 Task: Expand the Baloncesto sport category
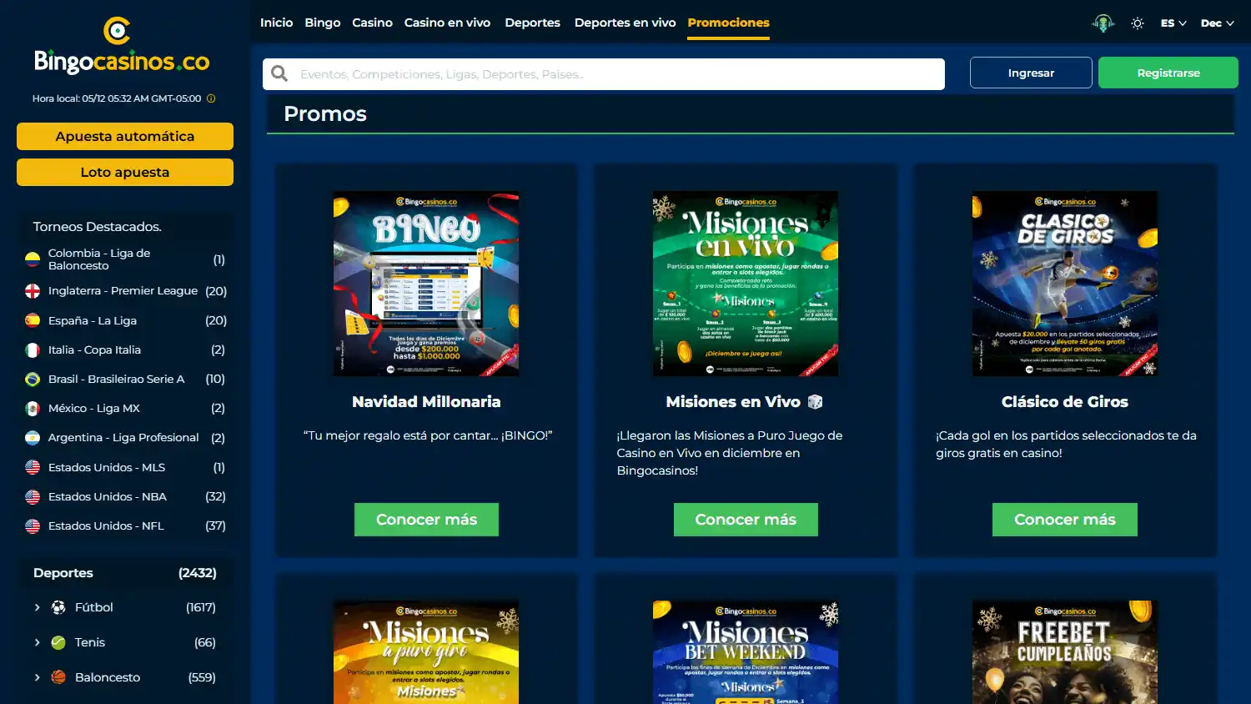(37, 677)
